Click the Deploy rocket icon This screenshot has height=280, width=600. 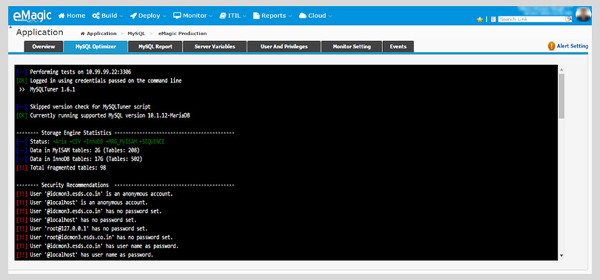click(133, 16)
